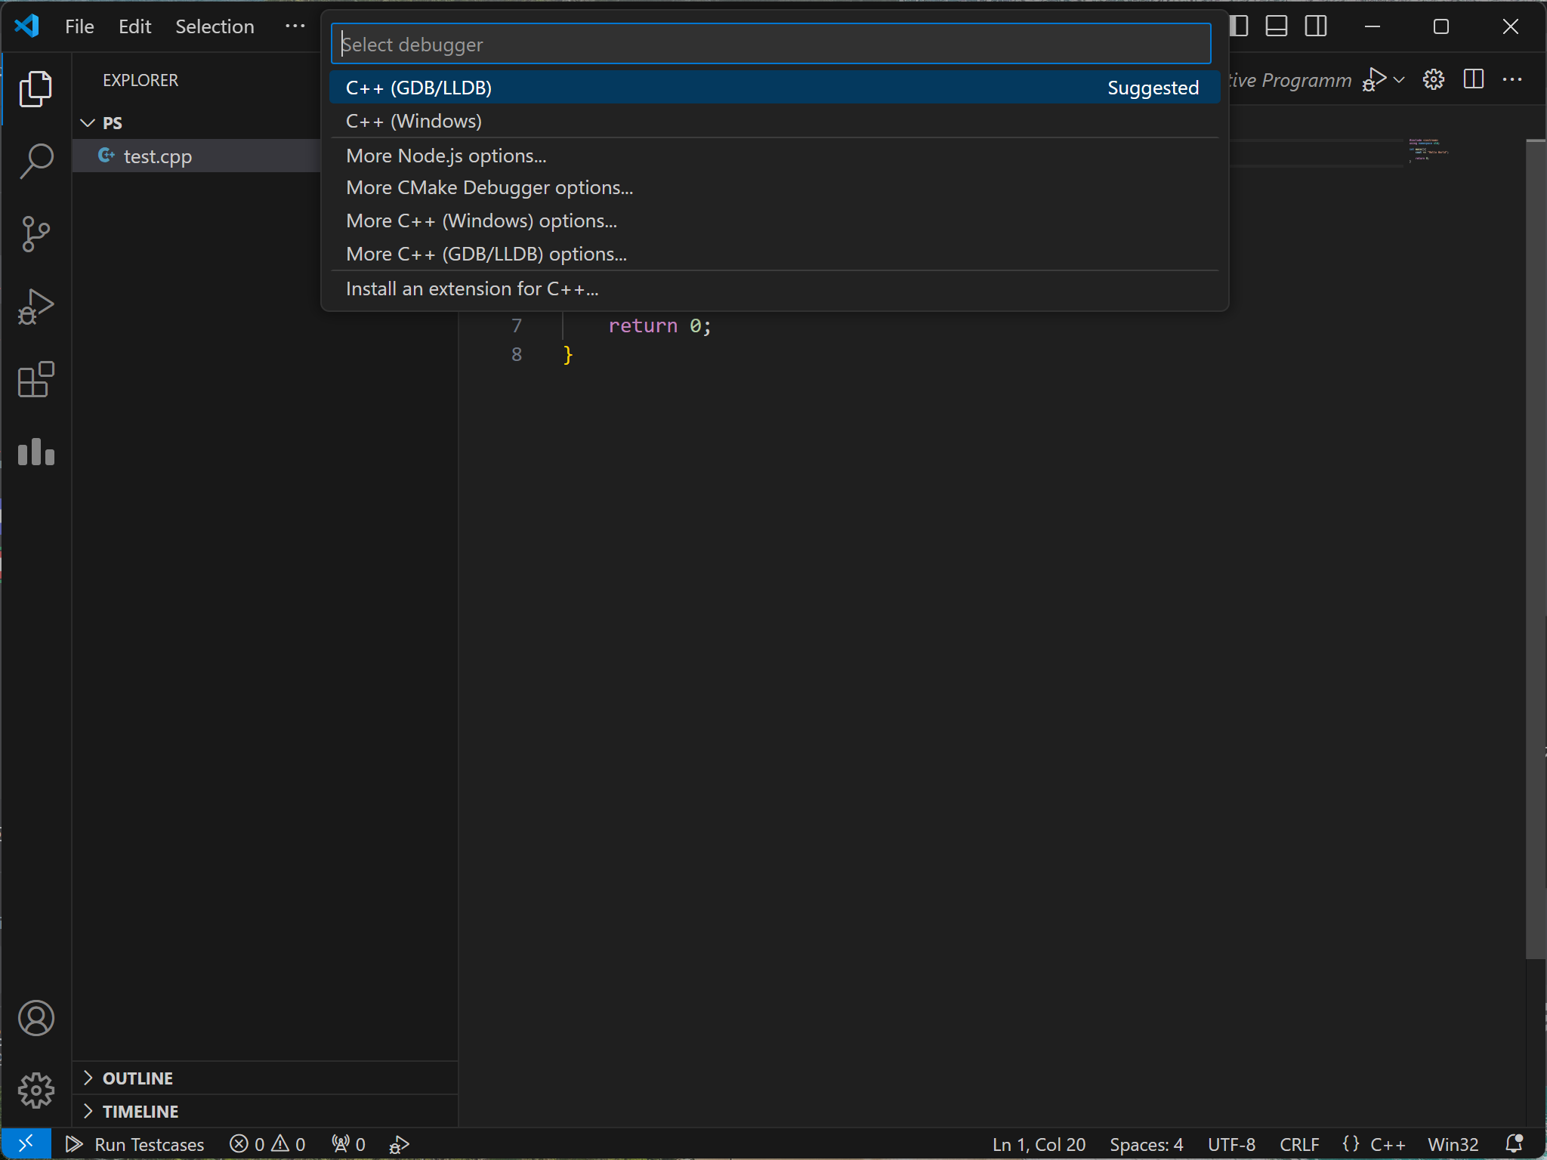Click the editor vertical scrollbar
The height and width of the screenshot is (1160, 1547).
[1536, 549]
